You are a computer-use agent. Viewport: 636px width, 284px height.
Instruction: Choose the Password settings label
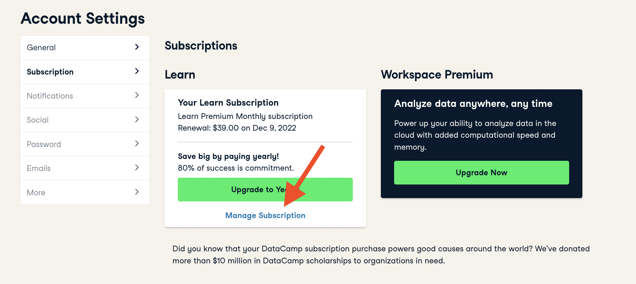coord(44,144)
